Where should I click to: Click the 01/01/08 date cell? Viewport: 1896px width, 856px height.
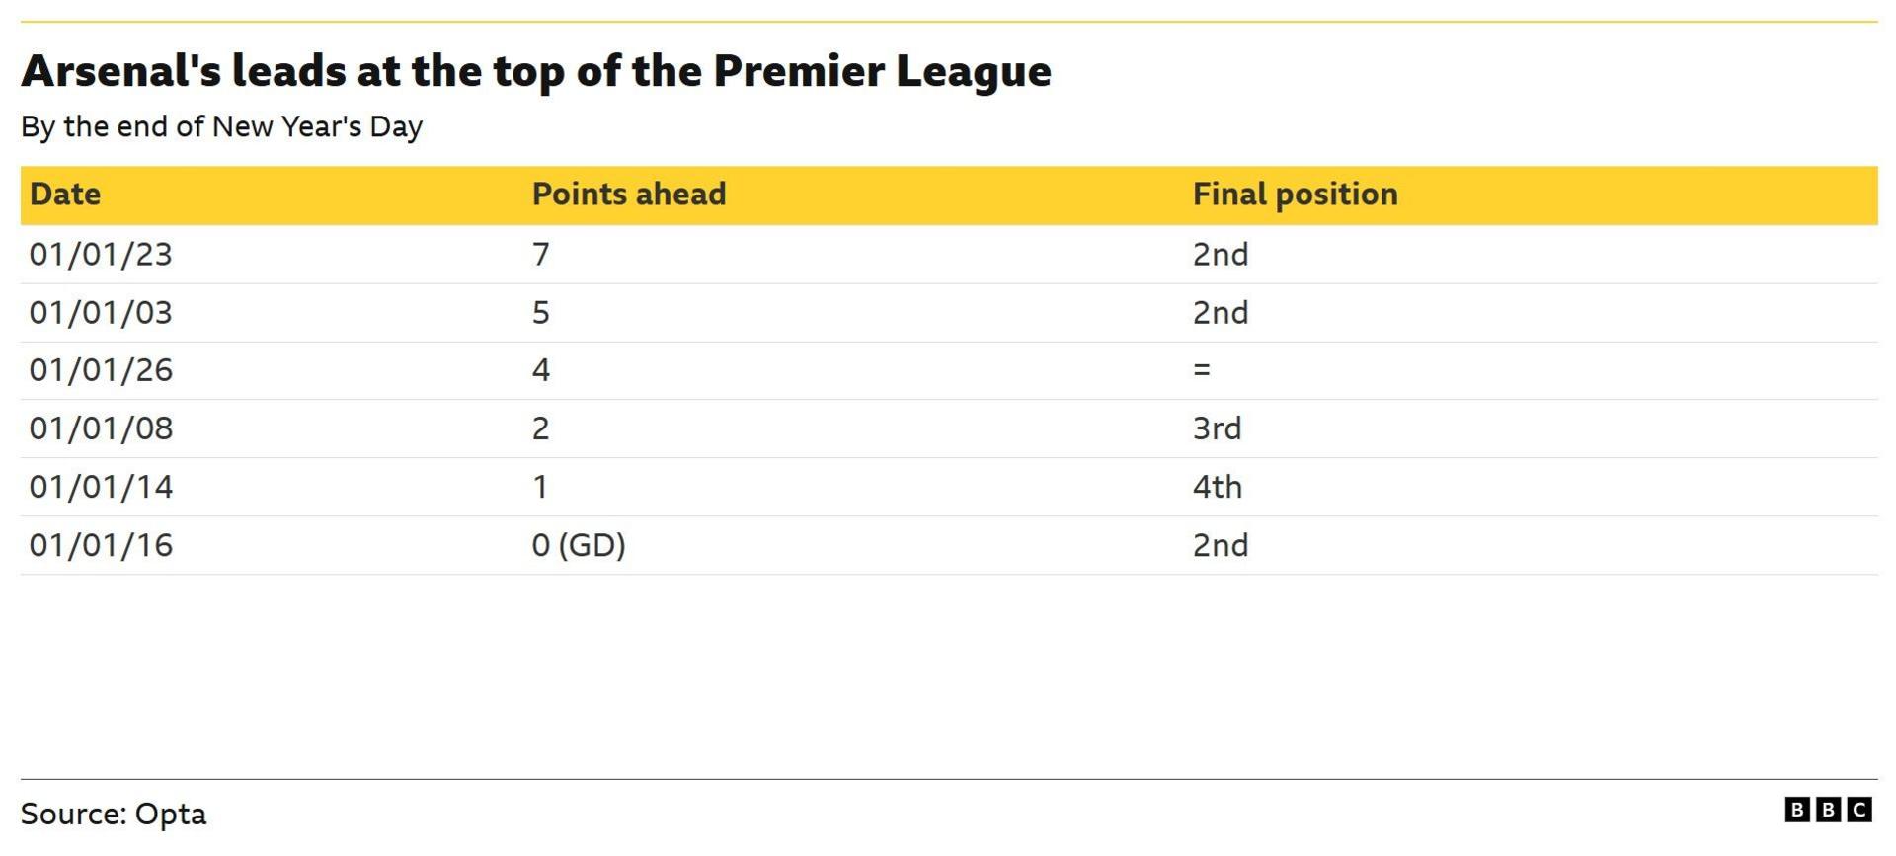click(x=101, y=428)
